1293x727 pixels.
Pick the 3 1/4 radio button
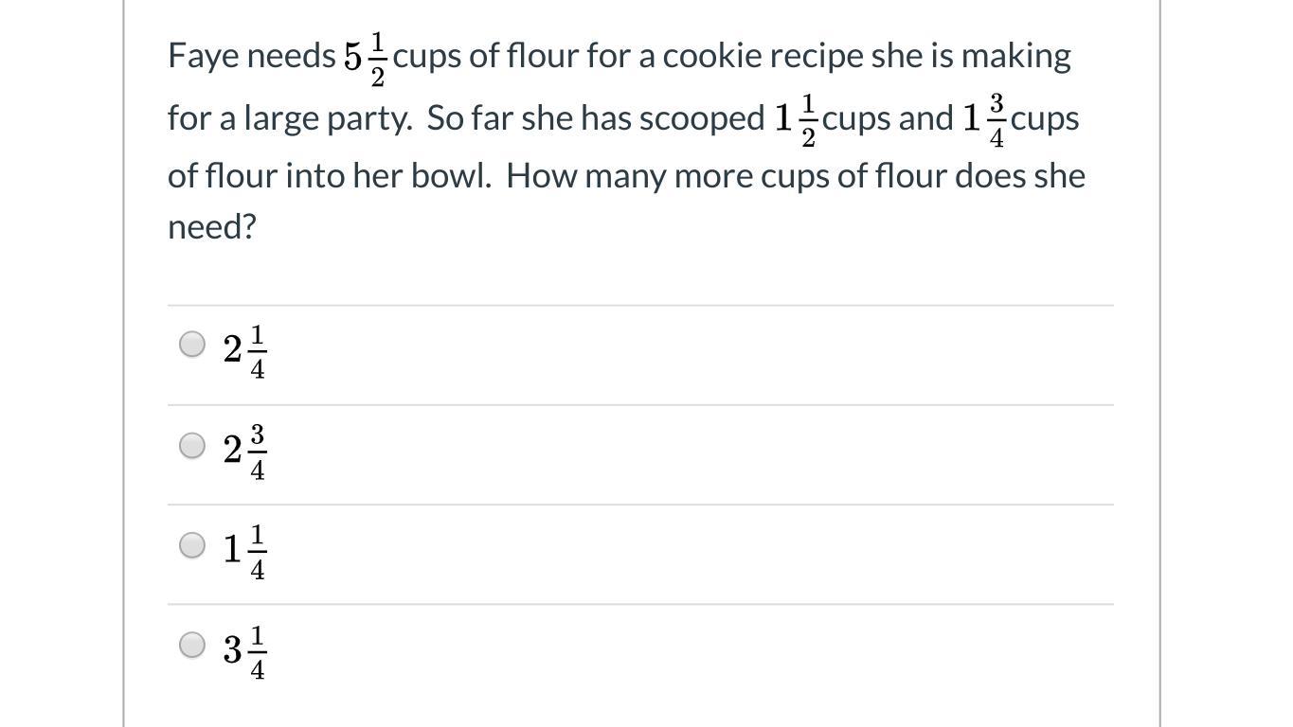click(192, 646)
